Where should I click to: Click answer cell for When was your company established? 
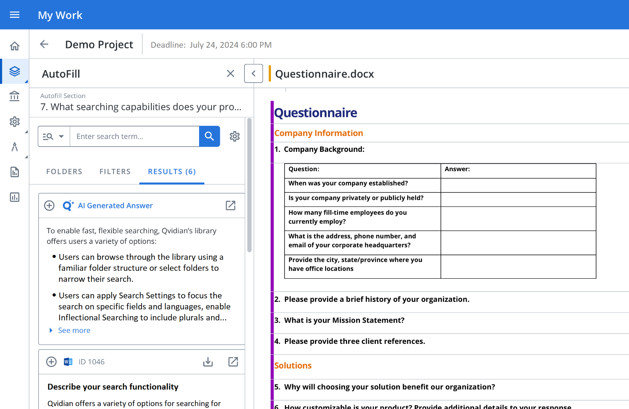(x=518, y=185)
